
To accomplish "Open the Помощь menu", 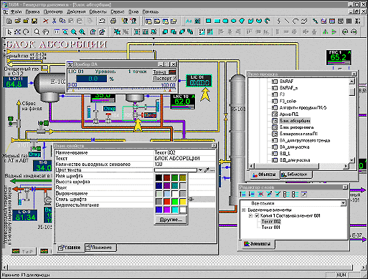I will tap(151, 11).
